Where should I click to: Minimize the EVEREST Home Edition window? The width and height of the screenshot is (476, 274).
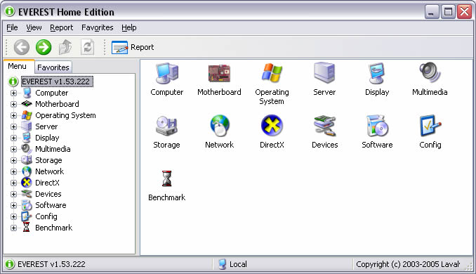[431, 12]
